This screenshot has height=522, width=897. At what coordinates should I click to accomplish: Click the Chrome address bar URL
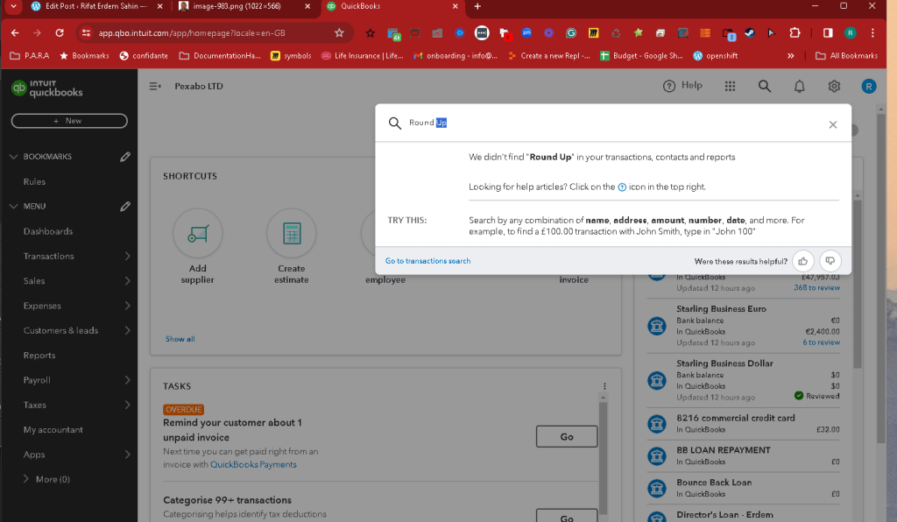click(192, 33)
